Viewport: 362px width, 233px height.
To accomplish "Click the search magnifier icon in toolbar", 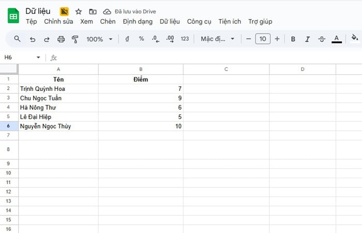I will [x=17, y=39].
